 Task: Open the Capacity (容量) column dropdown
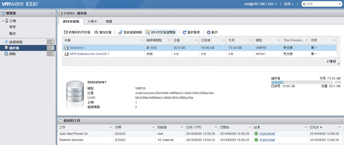pos(196,40)
